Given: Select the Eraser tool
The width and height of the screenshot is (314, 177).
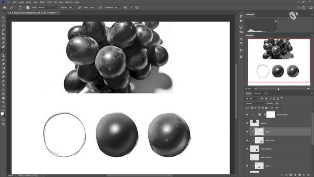Looking at the screenshot, I should tap(3, 64).
